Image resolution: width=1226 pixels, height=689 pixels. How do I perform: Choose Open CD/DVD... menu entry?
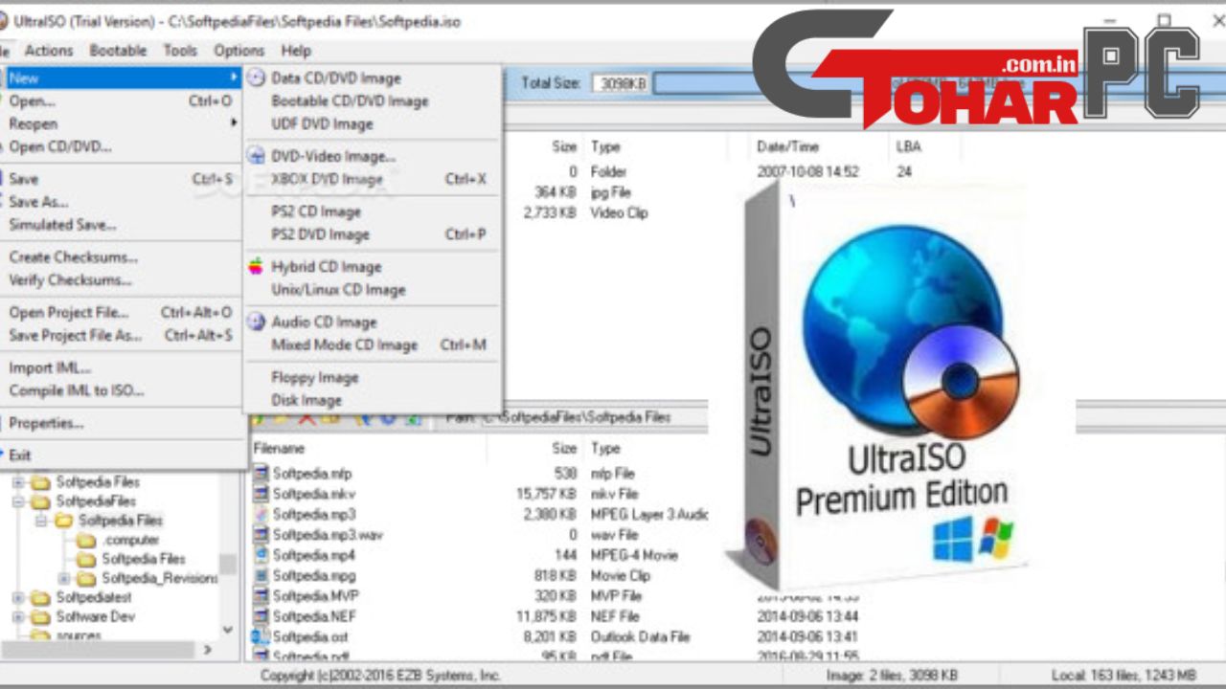click(121, 146)
